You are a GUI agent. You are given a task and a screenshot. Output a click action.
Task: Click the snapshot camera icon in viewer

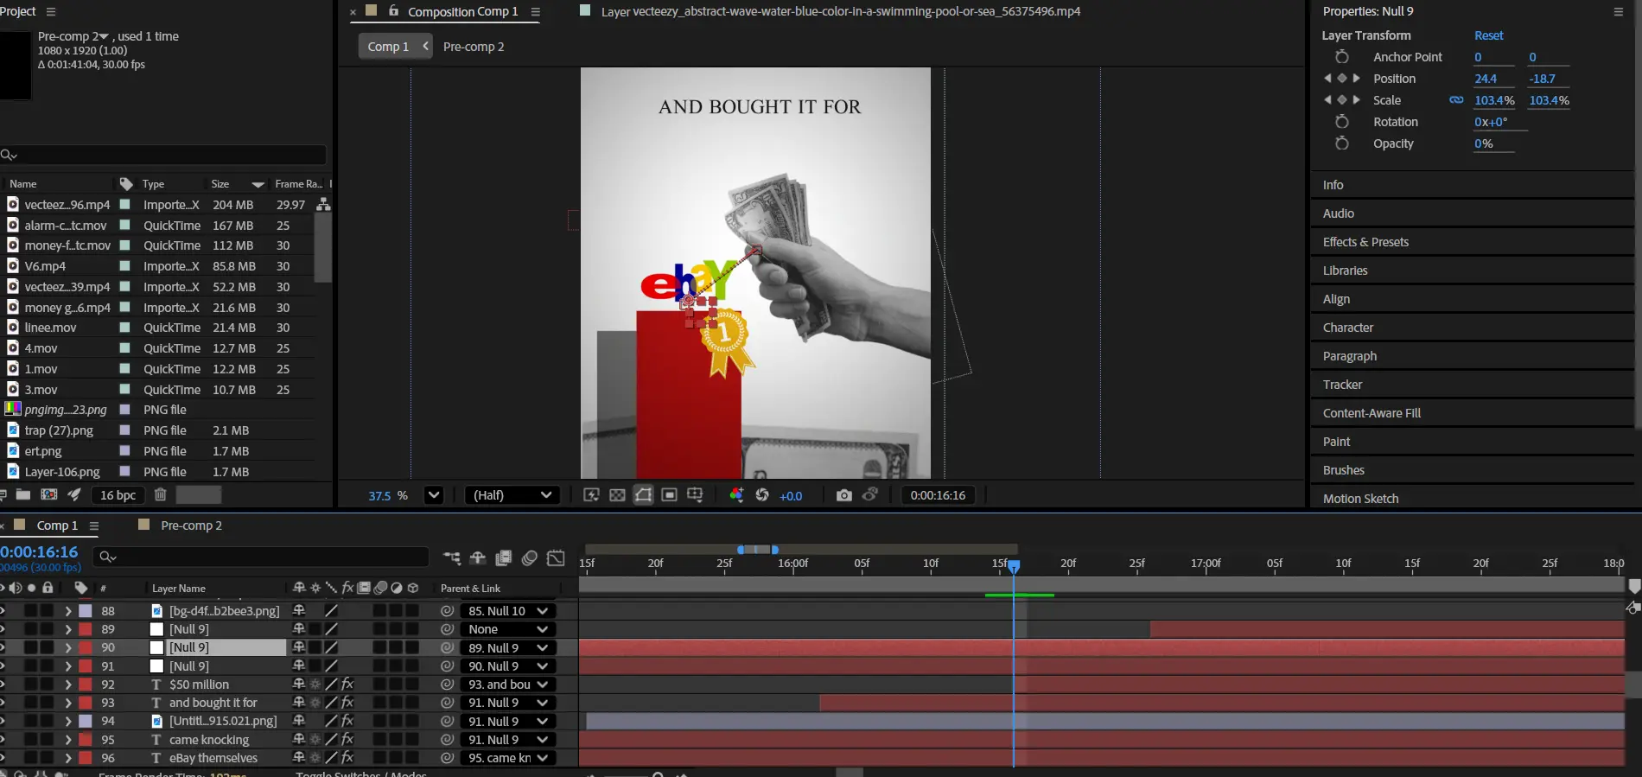pyautogui.click(x=843, y=495)
